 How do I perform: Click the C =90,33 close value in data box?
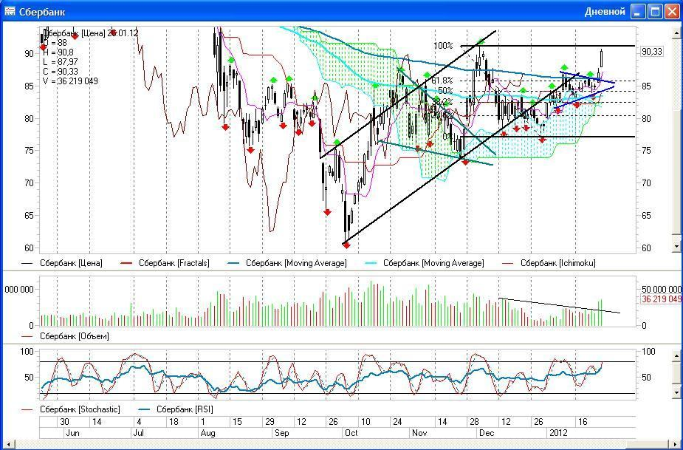[x=60, y=72]
